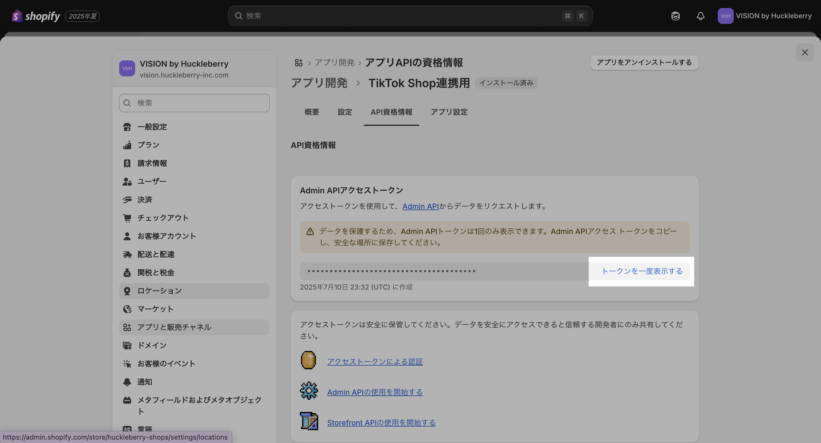821x443 pixels.
Task: Open Storefront APIの使用を開始する link
Action: 381,423
